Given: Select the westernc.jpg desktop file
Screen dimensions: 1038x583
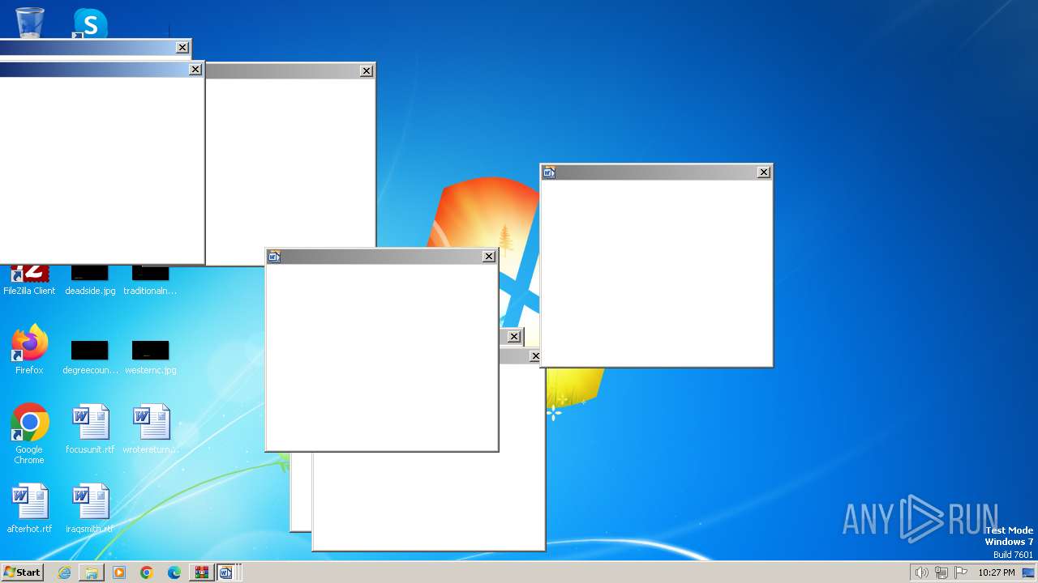Looking at the screenshot, I should point(150,357).
